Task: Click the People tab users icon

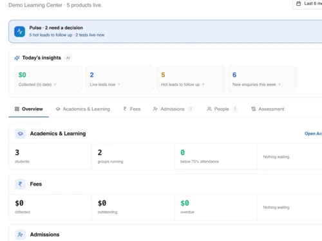Action: coord(209,109)
